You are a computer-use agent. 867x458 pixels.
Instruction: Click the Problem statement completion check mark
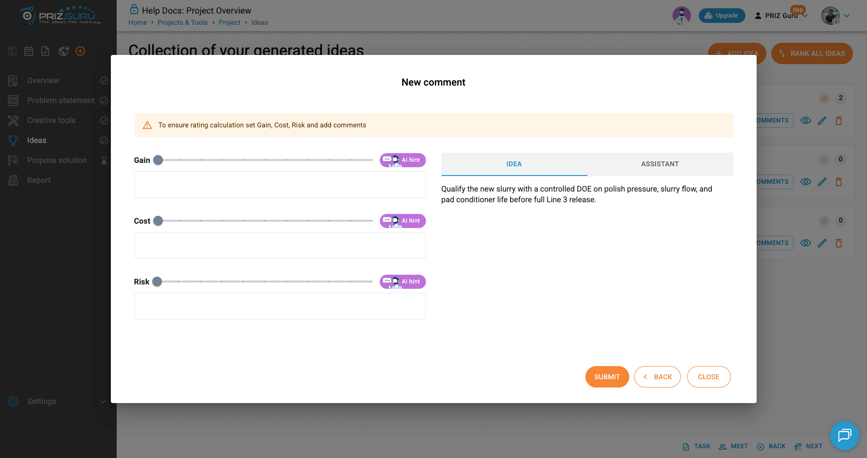[104, 101]
